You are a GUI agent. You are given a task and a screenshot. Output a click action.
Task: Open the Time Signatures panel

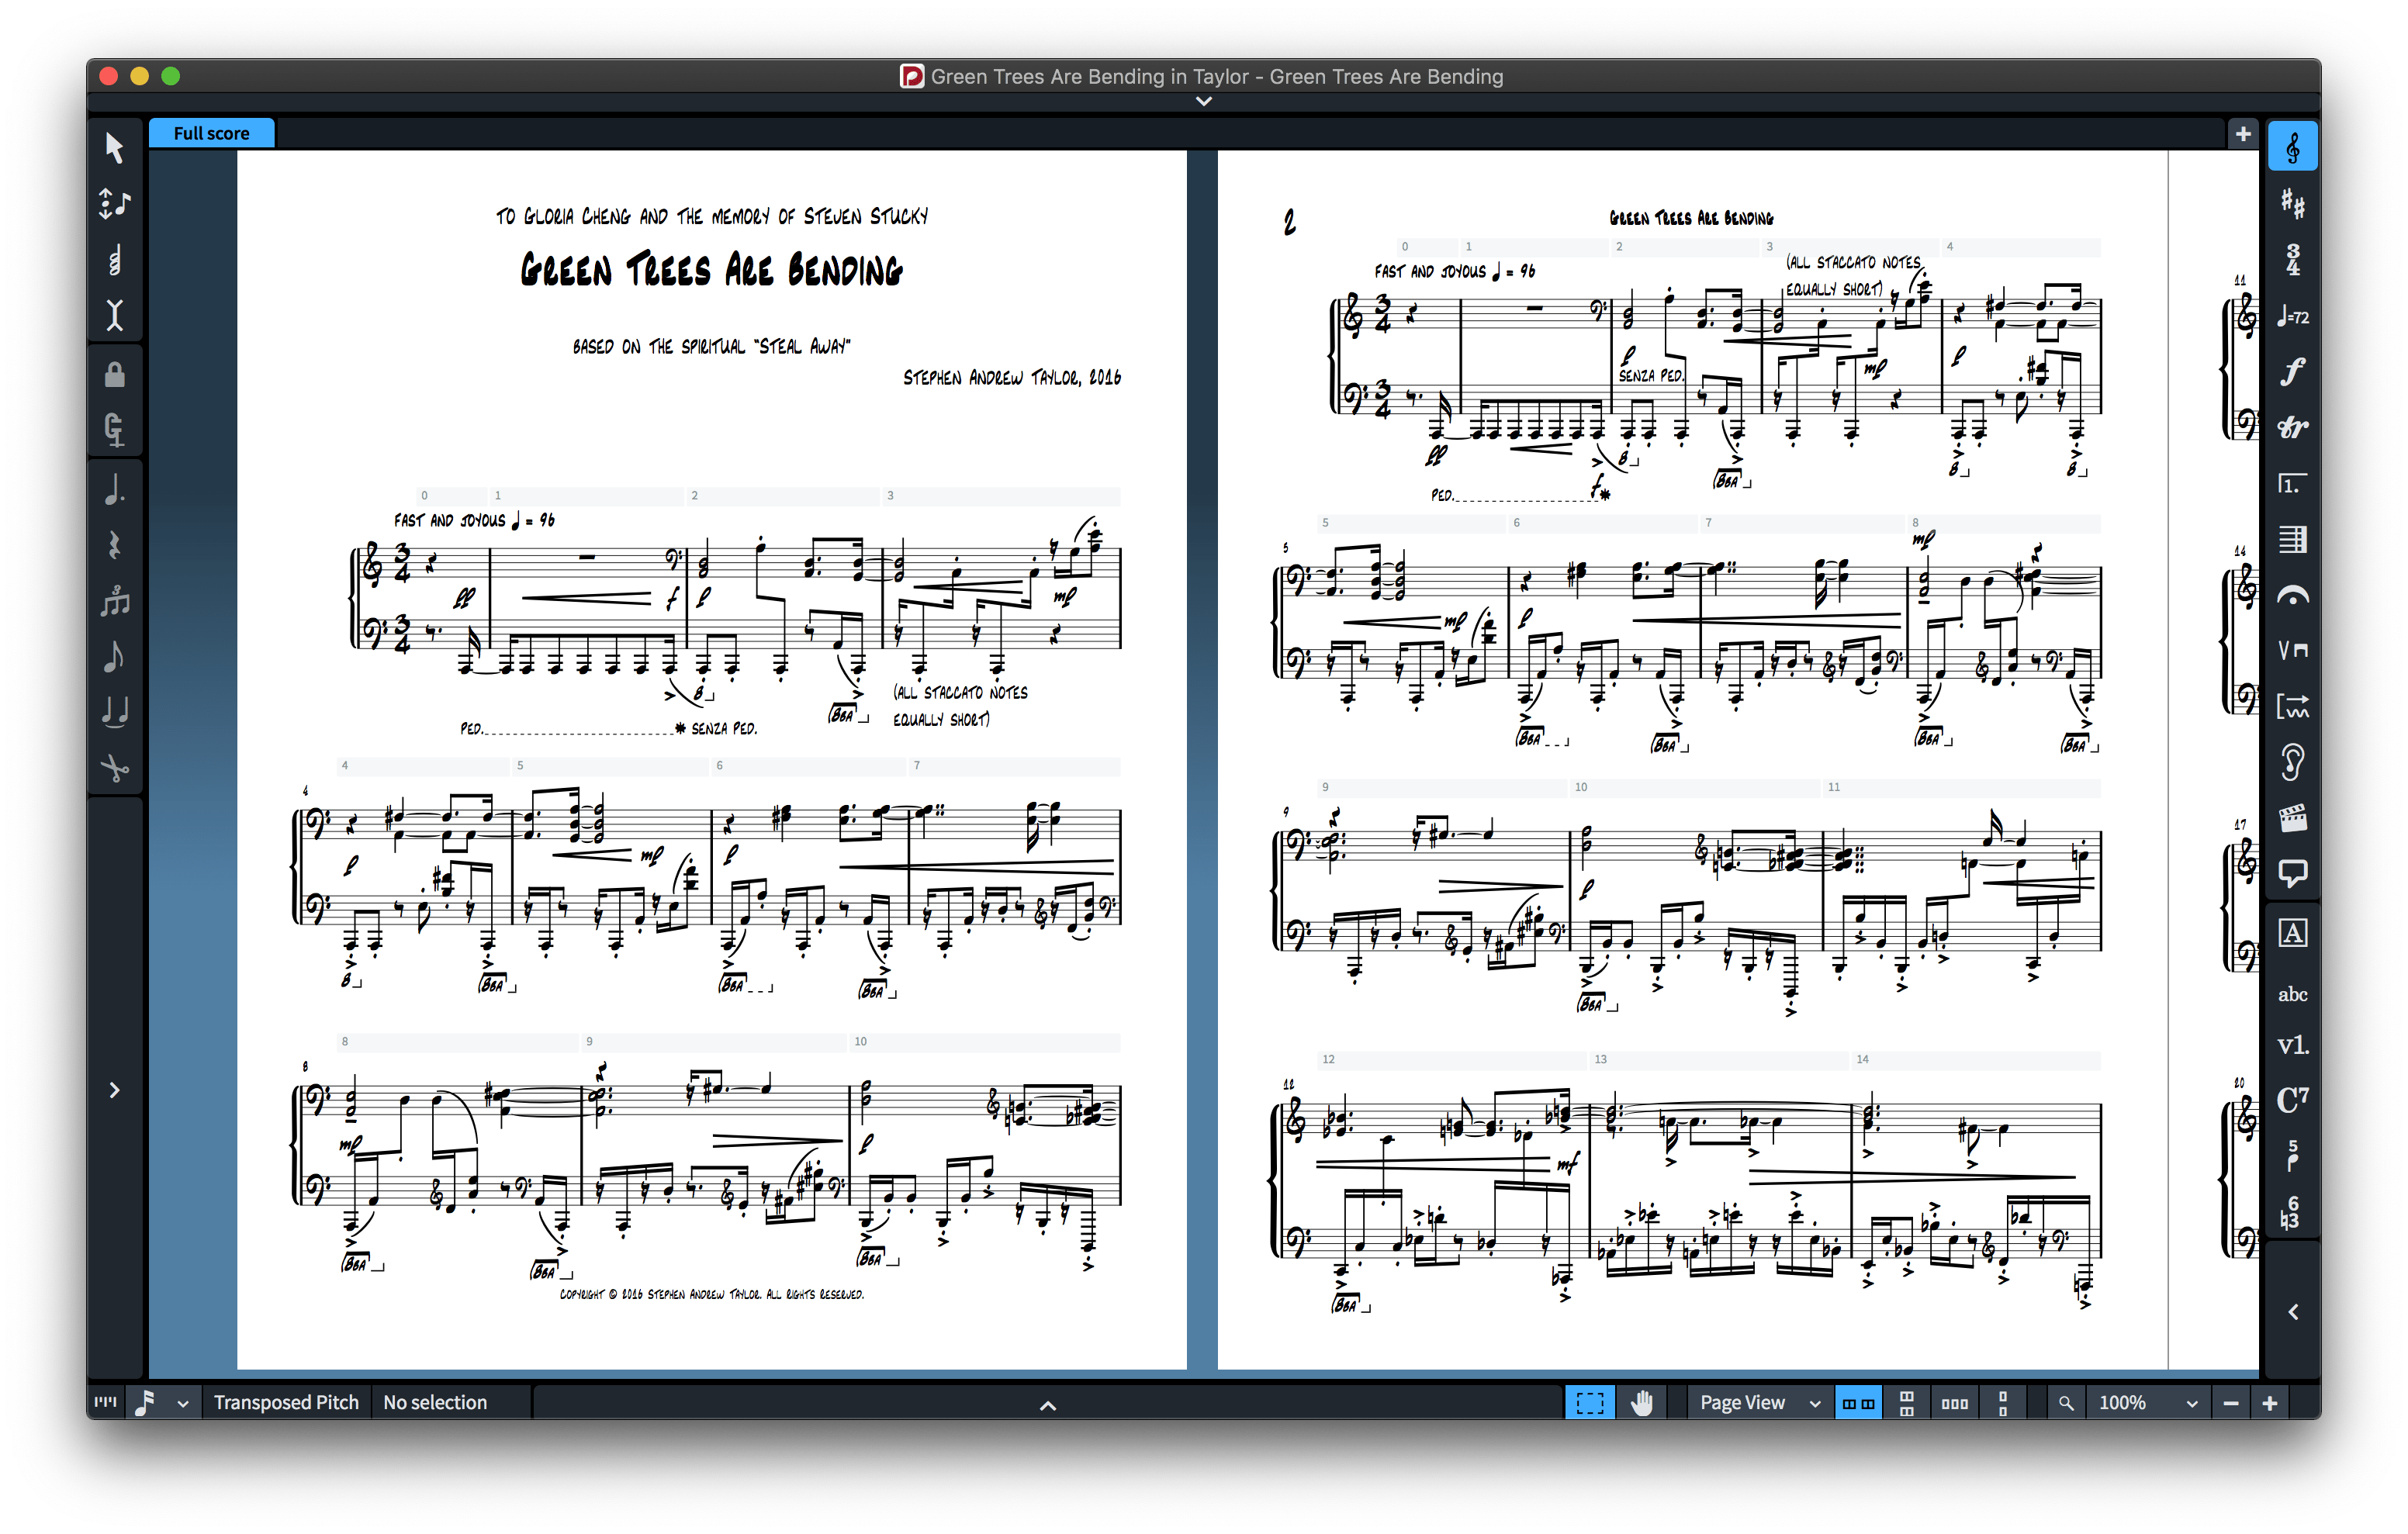tap(2292, 260)
